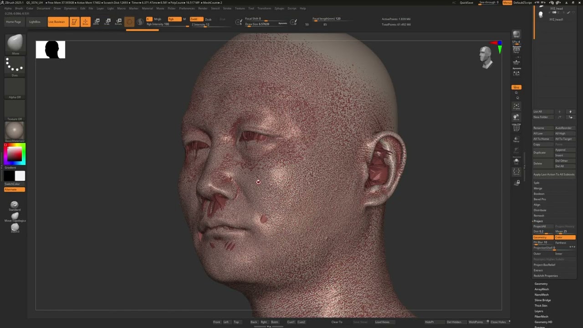Toggle Zadd sculpt mode
This screenshot has width=583, height=328.
[x=196, y=19]
